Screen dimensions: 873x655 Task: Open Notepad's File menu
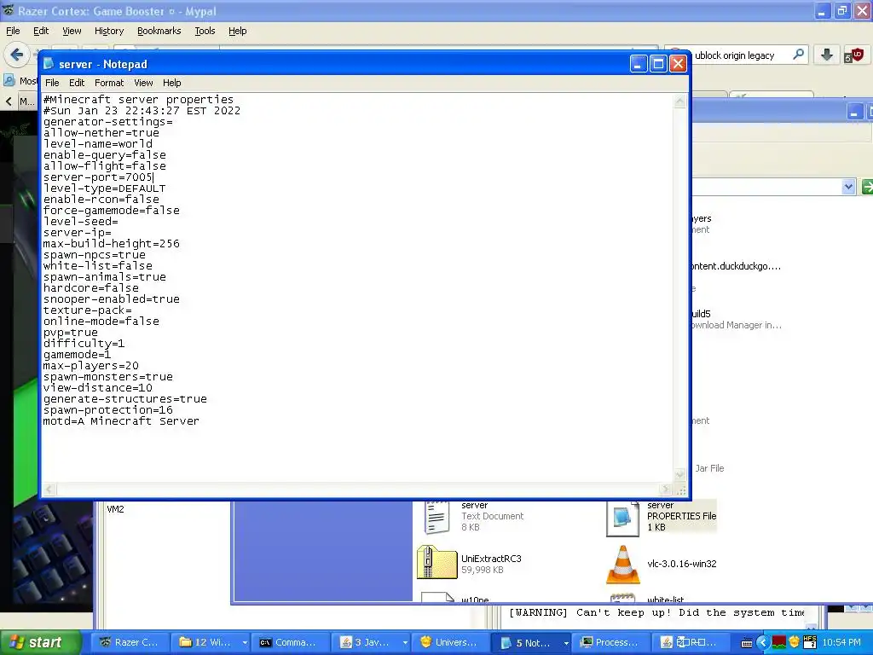click(52, 83)
